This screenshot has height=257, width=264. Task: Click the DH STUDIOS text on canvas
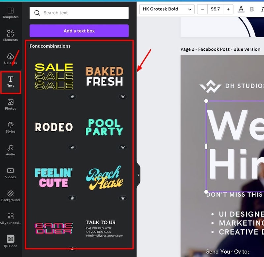coord(245,86)
